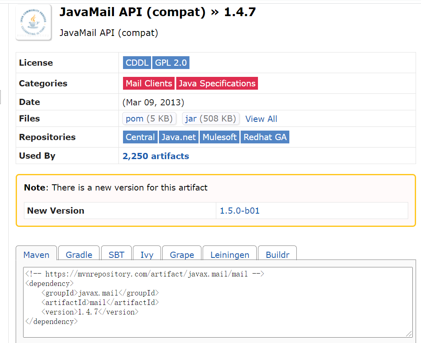
Task: Click the JavaMail API (compat) » 1.4.7 heading
Action: click(158, 12)
